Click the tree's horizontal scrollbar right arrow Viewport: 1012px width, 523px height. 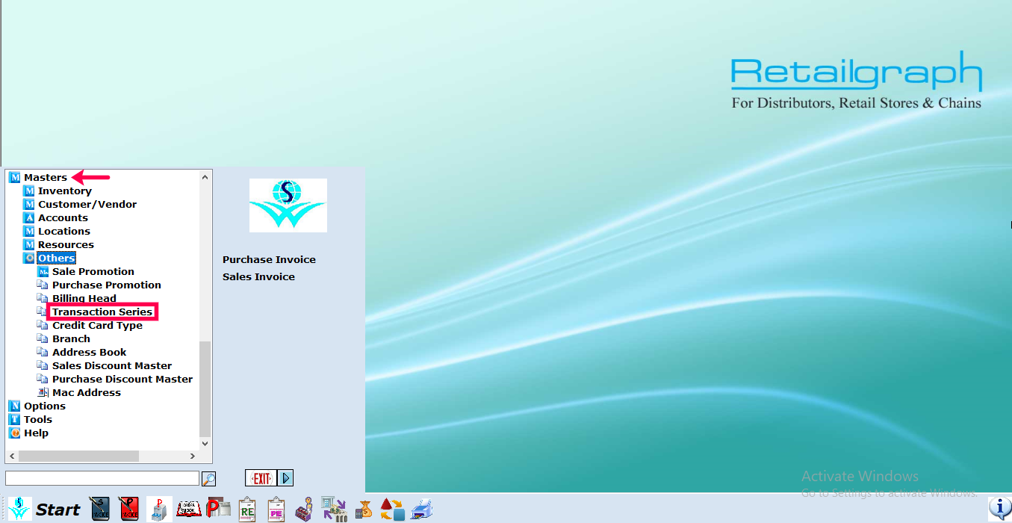(193, 456)
